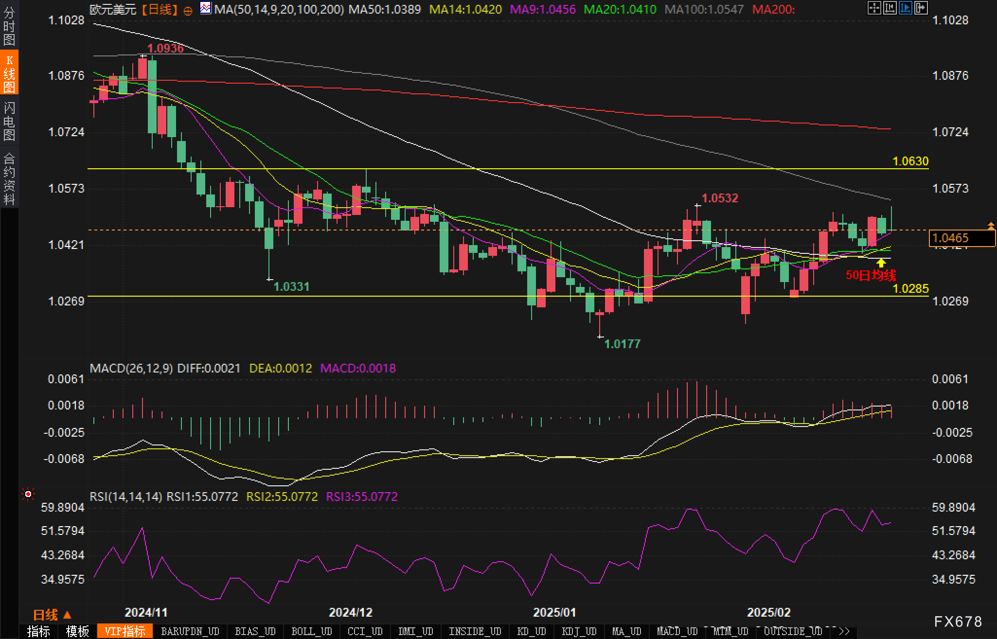Apply the BOLL_UD indicator
Viewport: 997px width, 639px height.
coord(311,631)
